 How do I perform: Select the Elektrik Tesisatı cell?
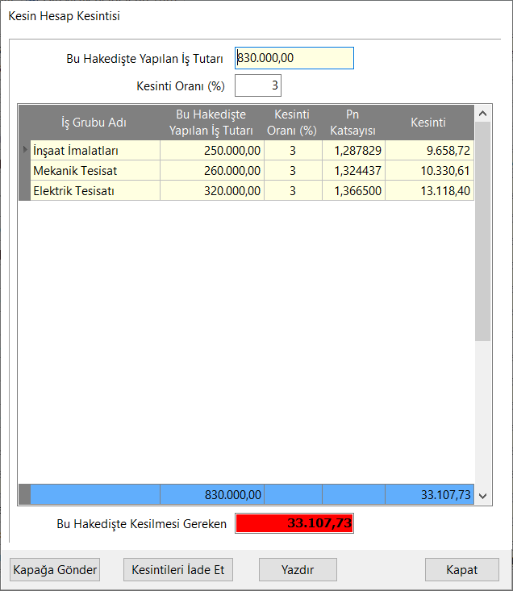[x=95, y=190]
